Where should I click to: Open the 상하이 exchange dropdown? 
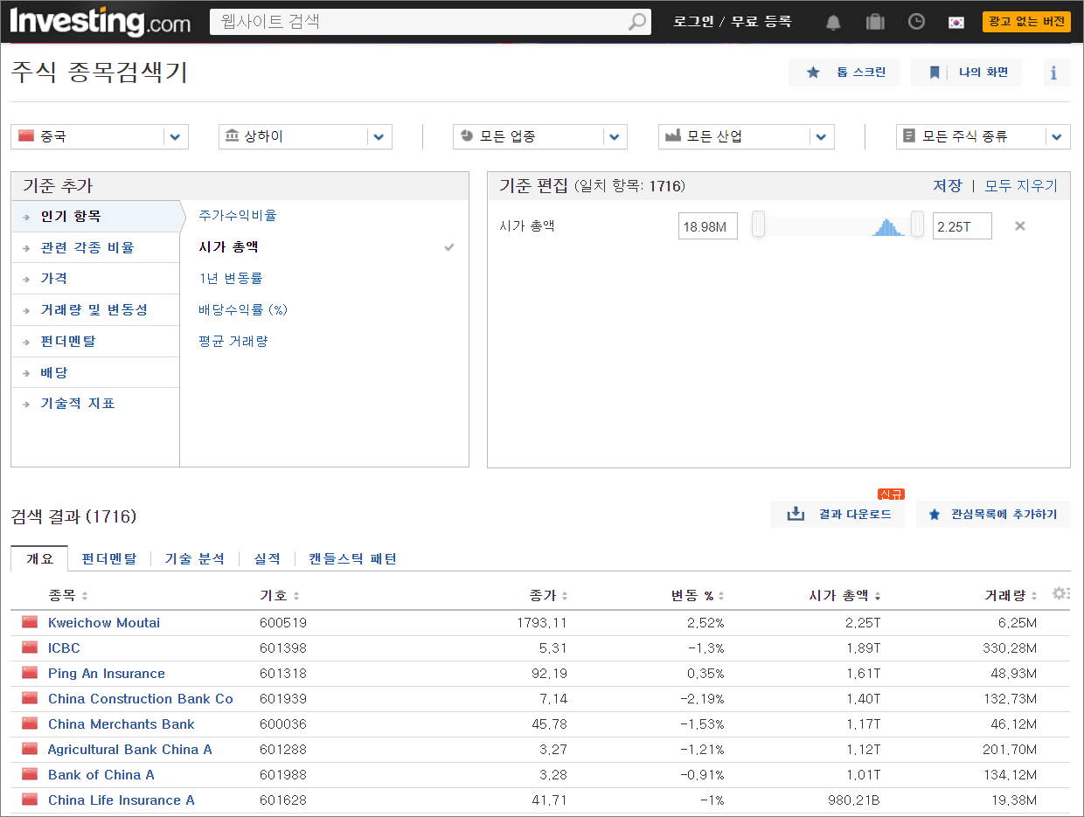(x=305, y=137)
